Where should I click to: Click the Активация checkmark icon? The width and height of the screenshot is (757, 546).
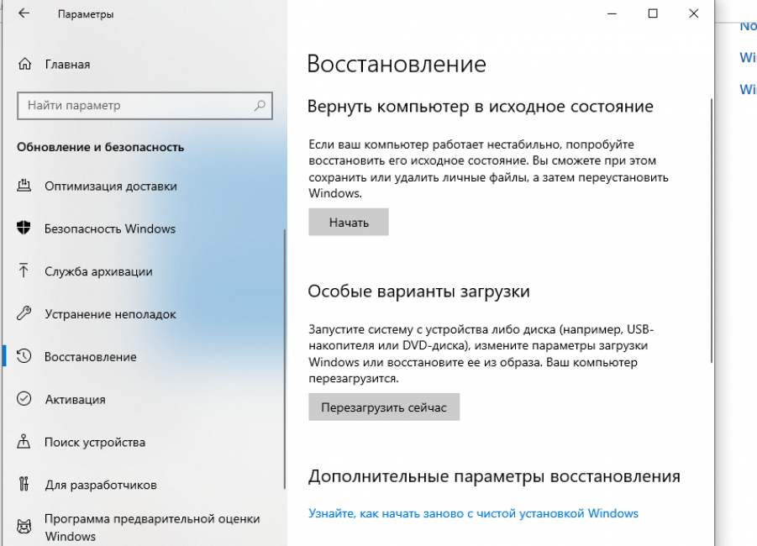24,399
